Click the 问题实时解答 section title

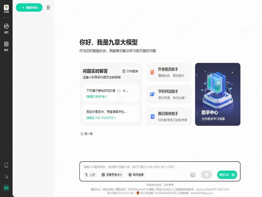point(95,71)
